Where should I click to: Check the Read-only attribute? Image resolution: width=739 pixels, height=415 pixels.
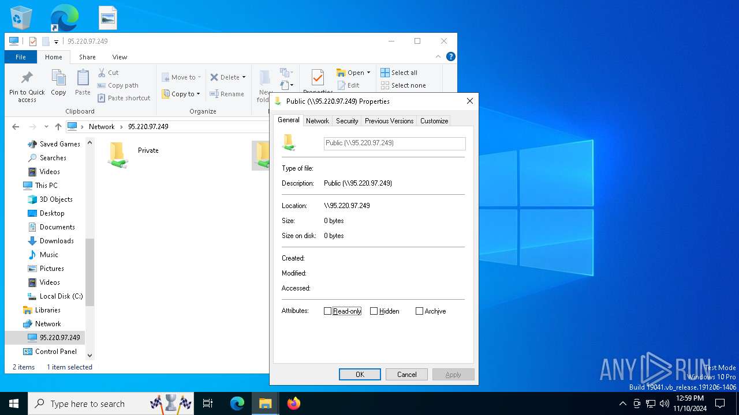[327, 311]
